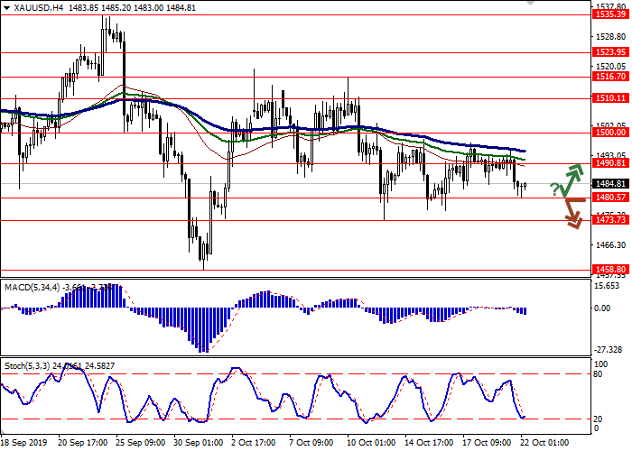Click the 1480.57 support price label
This screenshot has width=632, height=451.
(610, 197)
